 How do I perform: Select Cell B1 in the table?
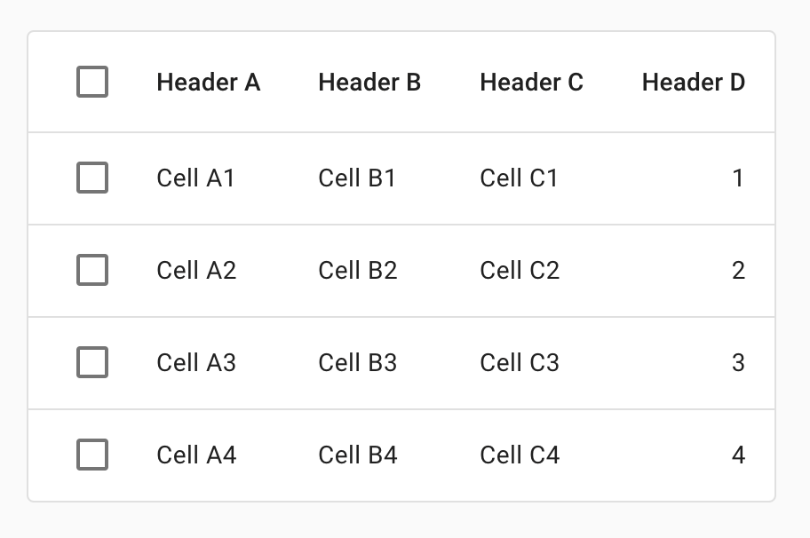pyautogui.click(x=357, y=178)
